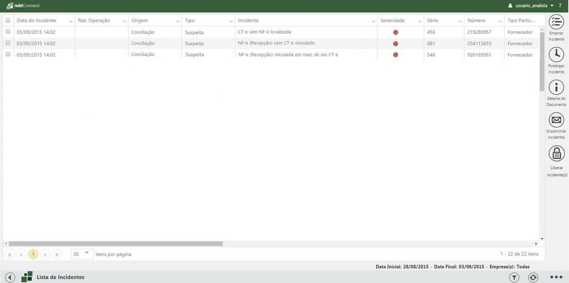Check the CT-e sem NF-e localizada incident row
569x283 pixels.
(x=8, y=32)
